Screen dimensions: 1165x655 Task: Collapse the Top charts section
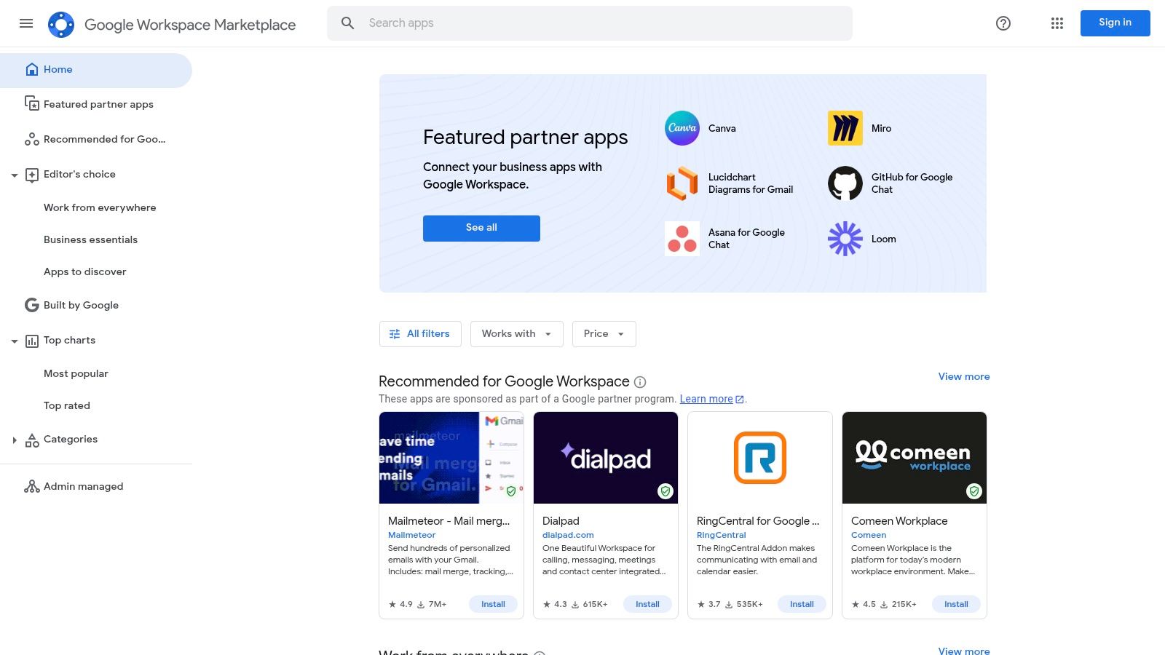point(15,341)
